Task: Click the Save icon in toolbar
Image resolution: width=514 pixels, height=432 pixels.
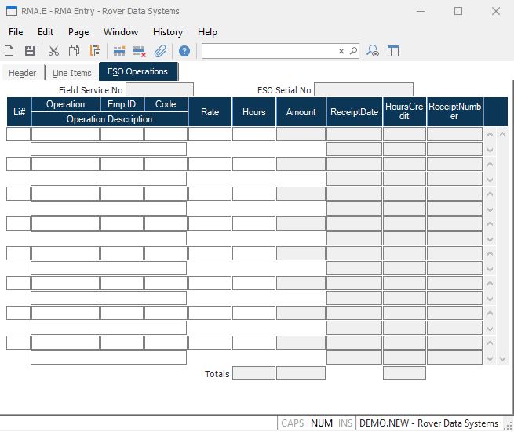Action: (x=30, y=51)
